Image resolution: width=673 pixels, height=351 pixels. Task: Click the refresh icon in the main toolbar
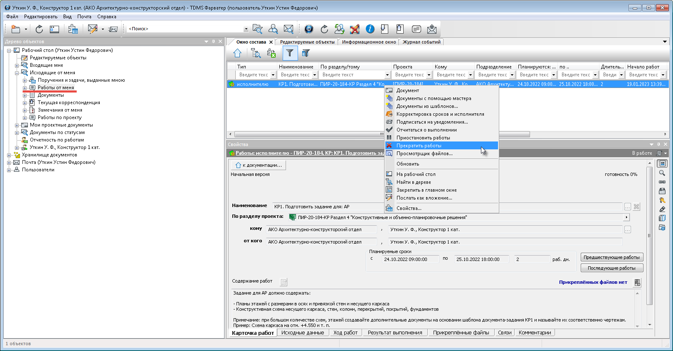click(x=39, y=29)
